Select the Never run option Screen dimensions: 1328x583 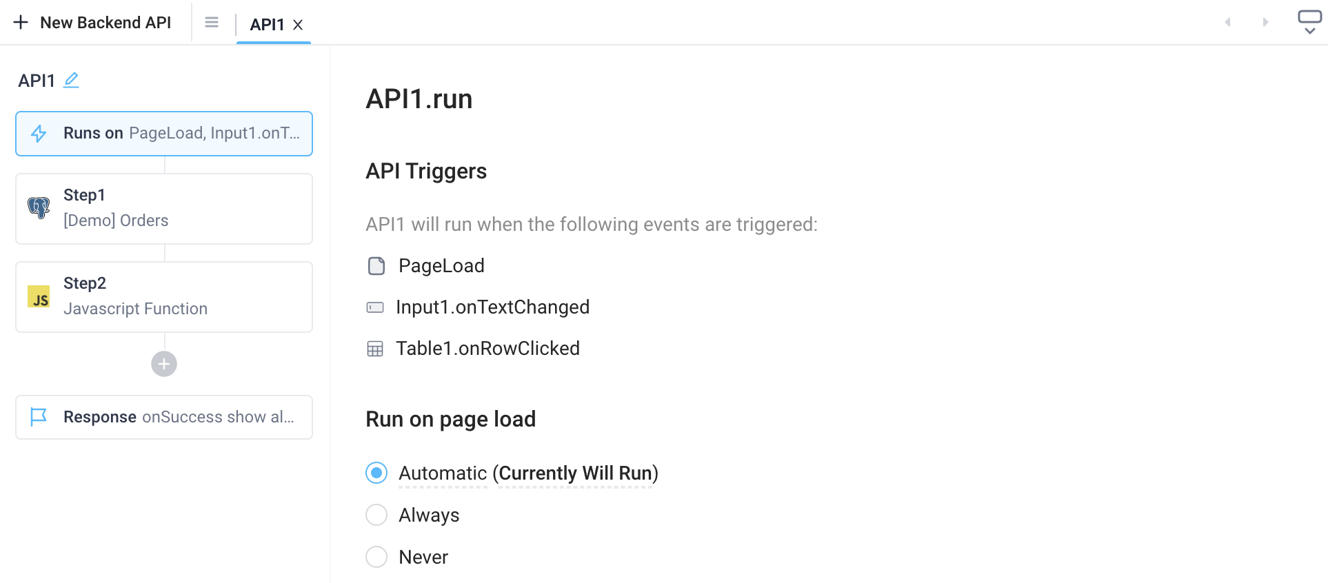[376, 557]
